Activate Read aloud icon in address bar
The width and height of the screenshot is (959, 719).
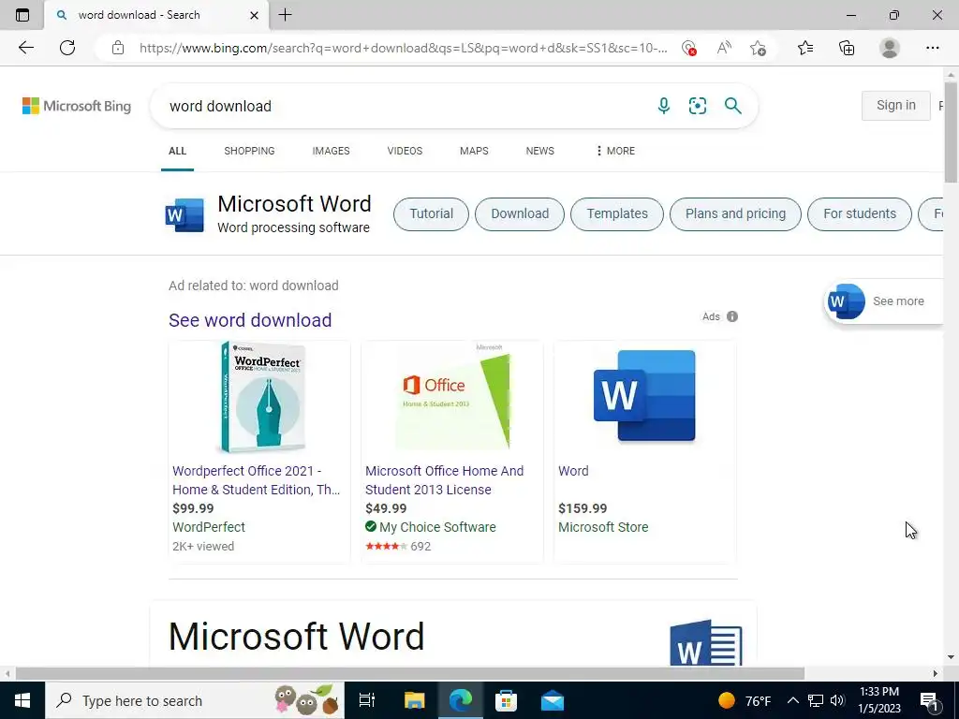724,48
